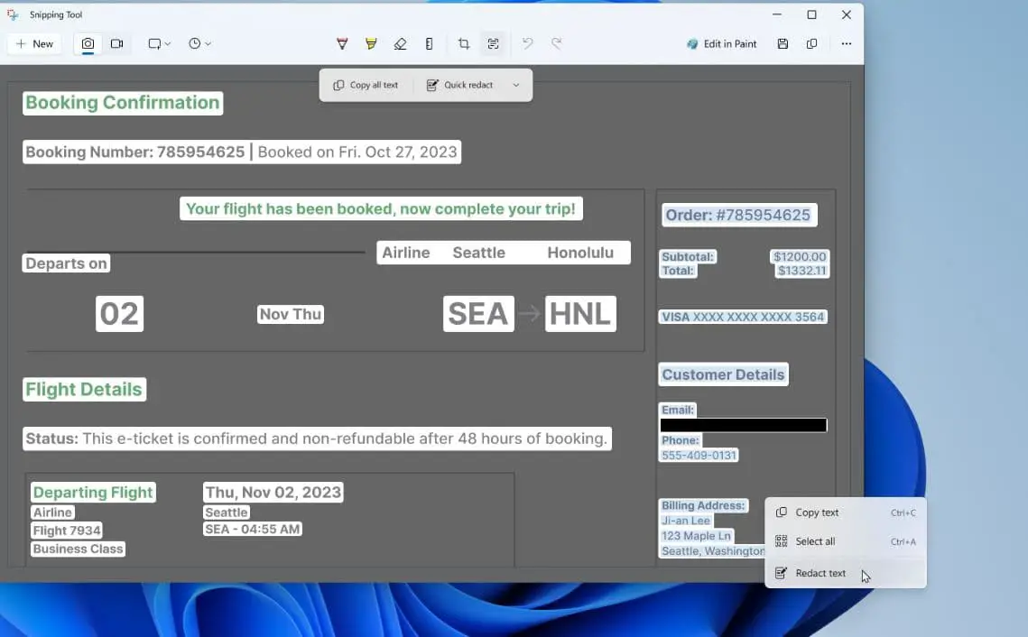Click the Undo arrow
The width and height of the screenshot is (1028, 637).
pos(527,44)
